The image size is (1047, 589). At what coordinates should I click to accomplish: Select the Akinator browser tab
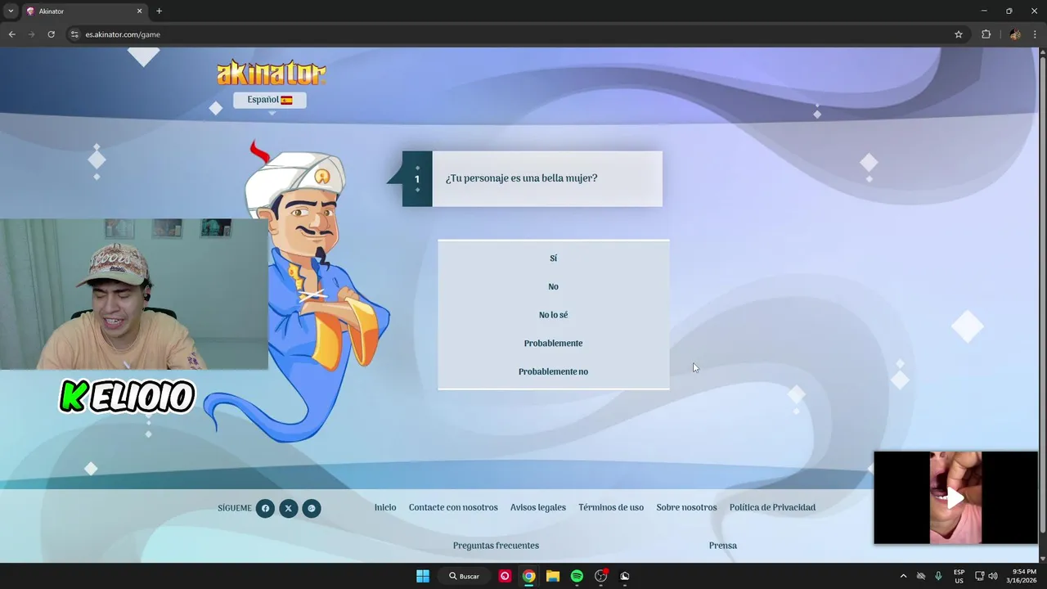click(83, 11)
